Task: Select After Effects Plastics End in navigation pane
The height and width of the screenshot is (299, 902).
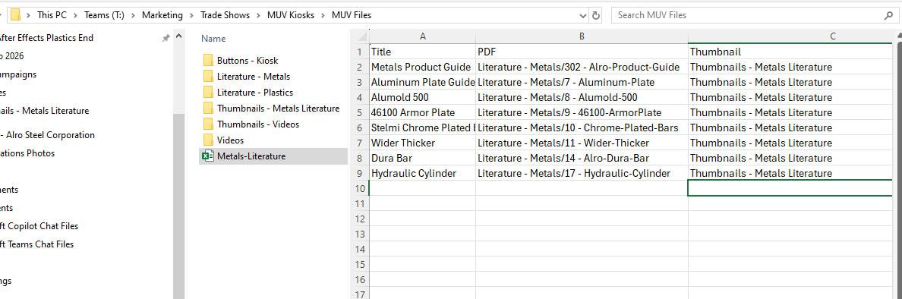Action: click(46, 38)
